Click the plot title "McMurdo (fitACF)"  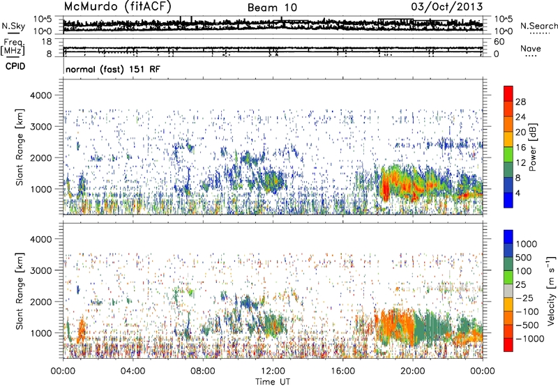[x=117, y=7]
